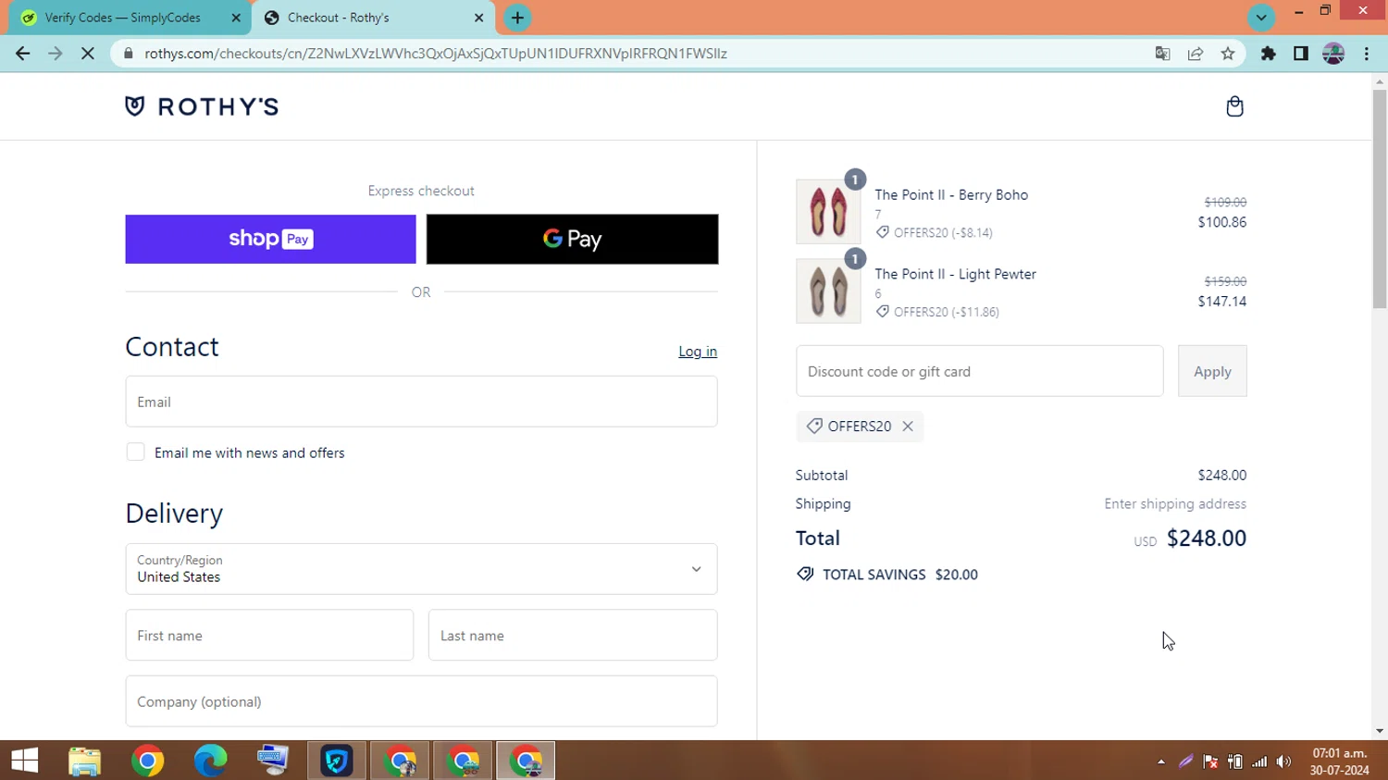The height and width of the screenshot is (780, 1388).
Task: Toggle the browser side panel icon
Action: [x=1301, y=54]
